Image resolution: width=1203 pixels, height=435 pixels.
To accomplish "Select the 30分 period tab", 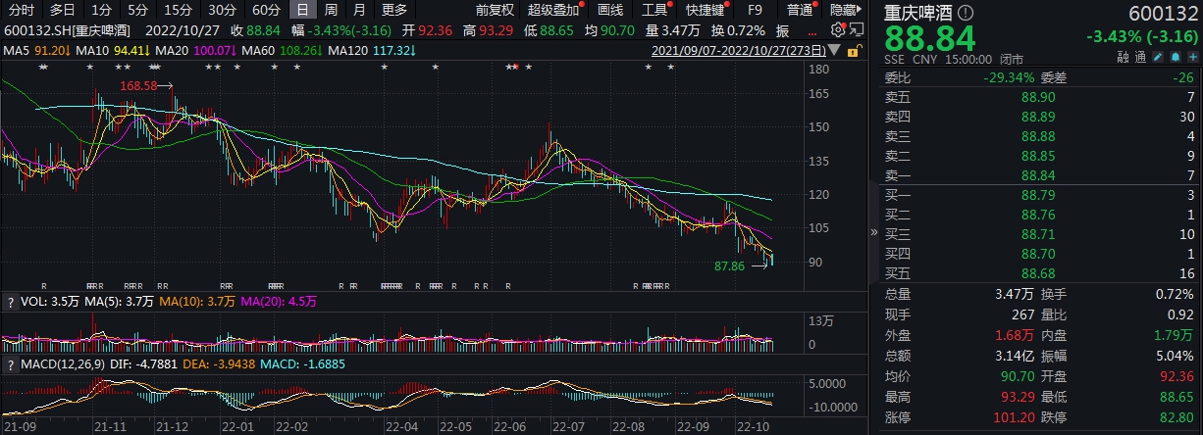I will tap(222, 10).
